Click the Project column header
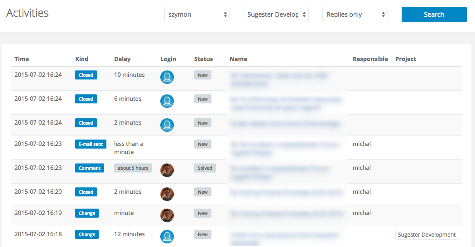 tap(406, 59)
